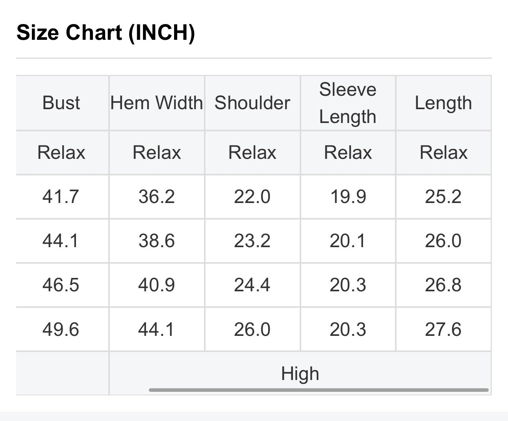Viewport: 508px width, 421px height.
Task: Click the horizontal scrollbar under the table
Action: click(x=319, y=390)
